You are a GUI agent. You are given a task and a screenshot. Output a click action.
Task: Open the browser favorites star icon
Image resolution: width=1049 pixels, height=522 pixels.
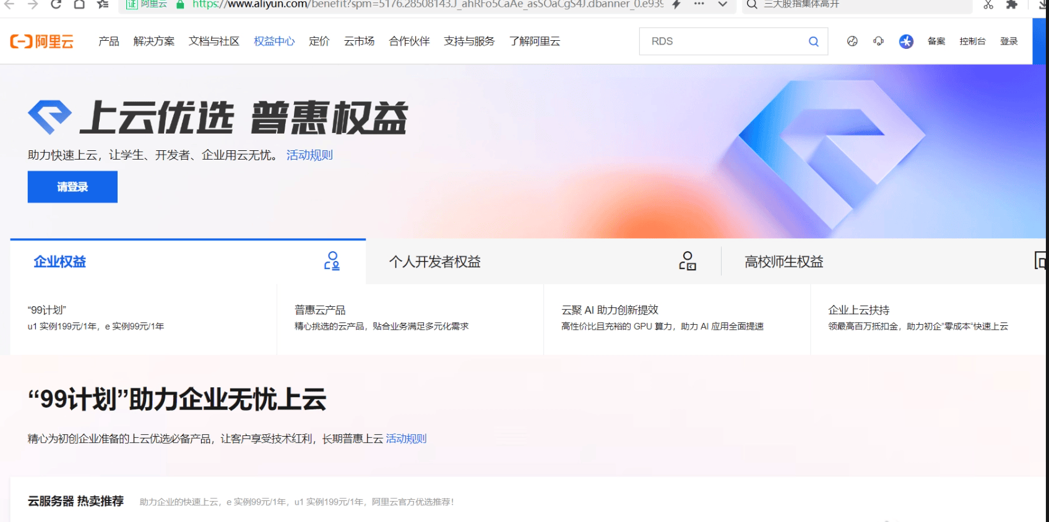[x=103, y=4]
